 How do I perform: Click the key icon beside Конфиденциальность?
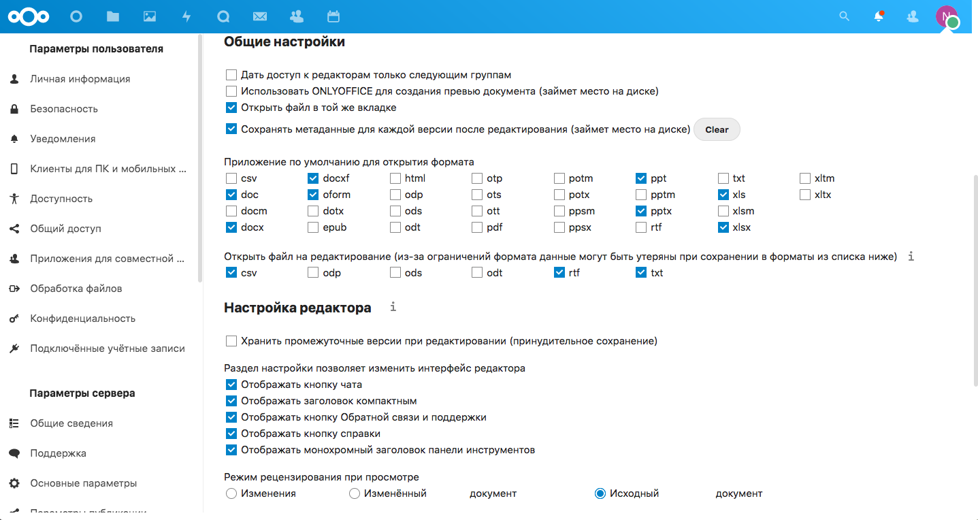pyautogui.click(x=14, y=319)
